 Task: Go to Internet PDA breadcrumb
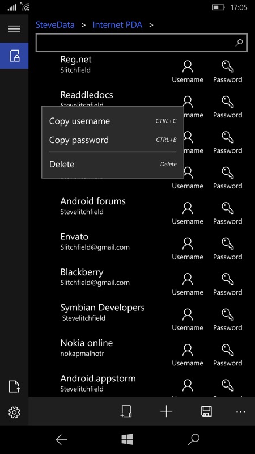click(117, 25)
